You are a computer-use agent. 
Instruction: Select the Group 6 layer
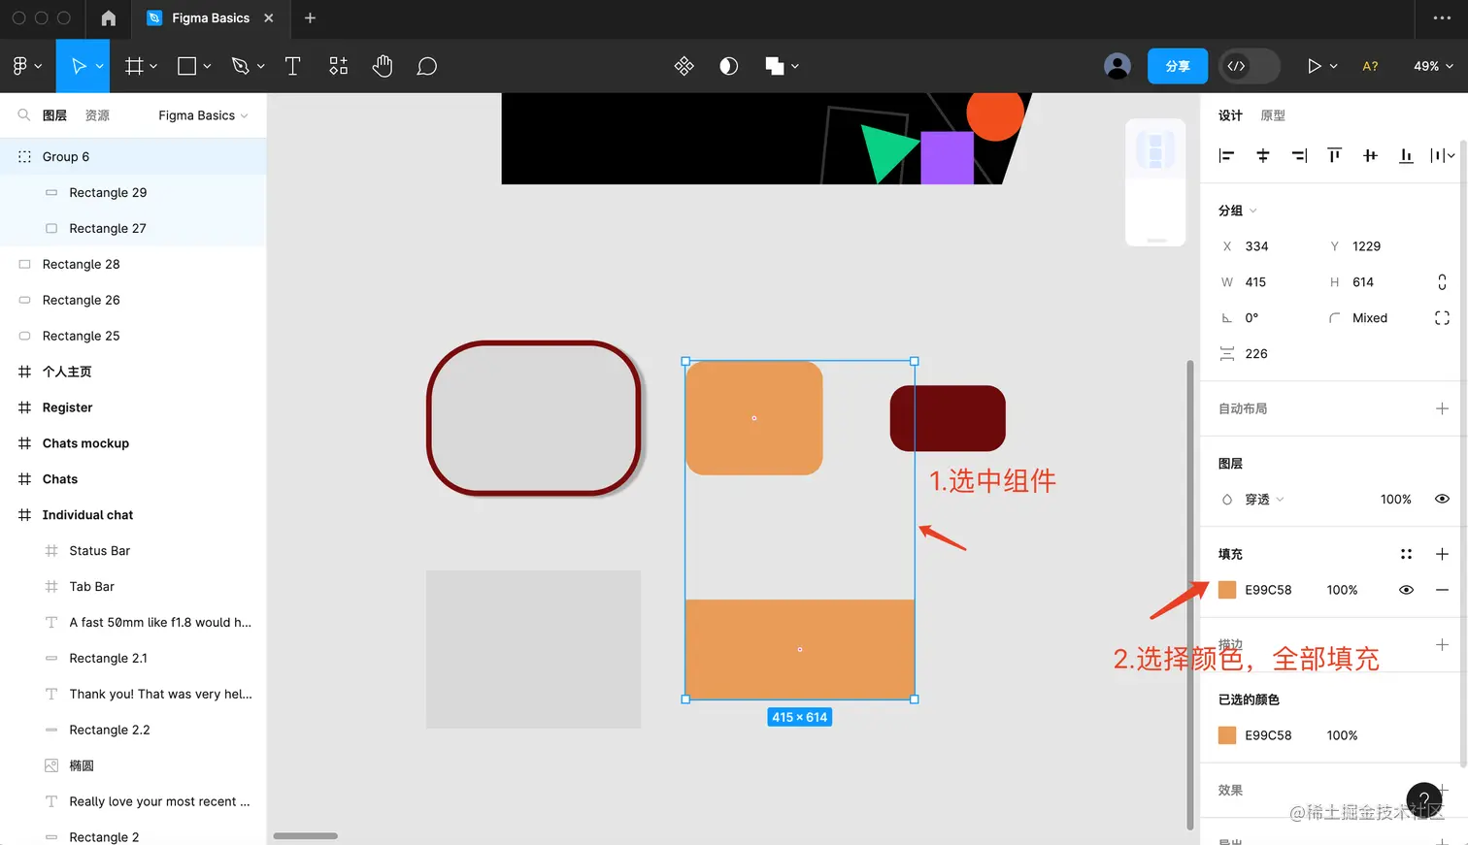tap(133, 157)
